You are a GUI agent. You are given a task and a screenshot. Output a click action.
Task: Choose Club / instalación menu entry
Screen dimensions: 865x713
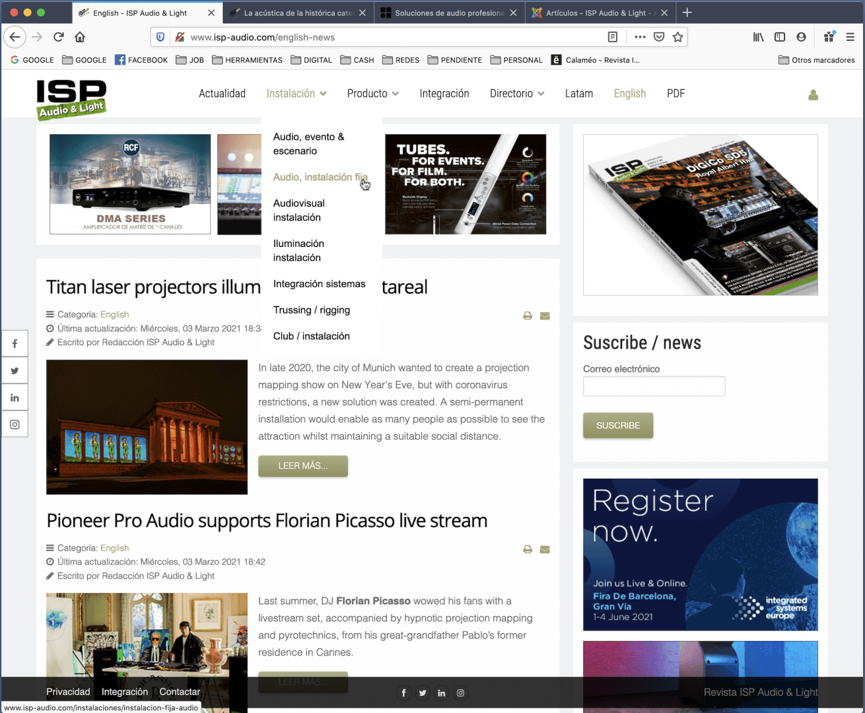coord(312,336)
